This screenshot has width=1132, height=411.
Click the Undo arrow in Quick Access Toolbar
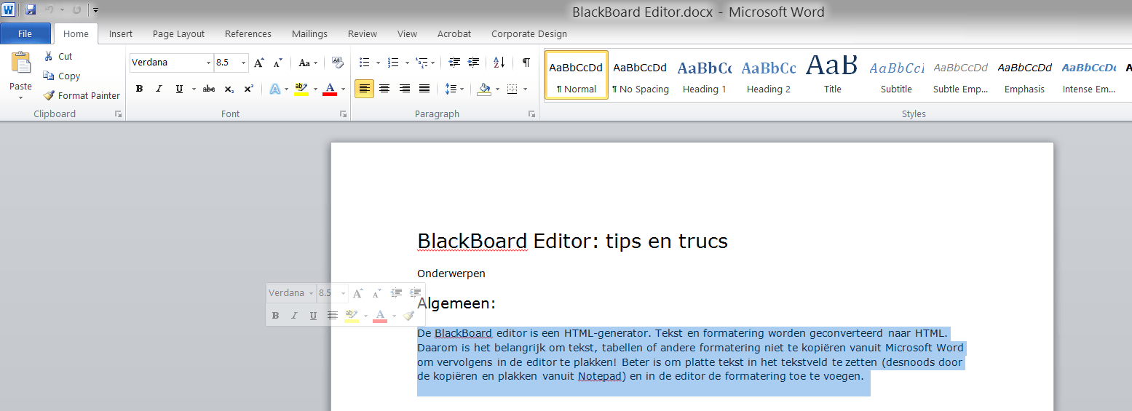coord(50,10)
